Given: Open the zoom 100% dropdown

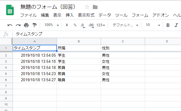Looking at the screenshot, I should (52, 25).
